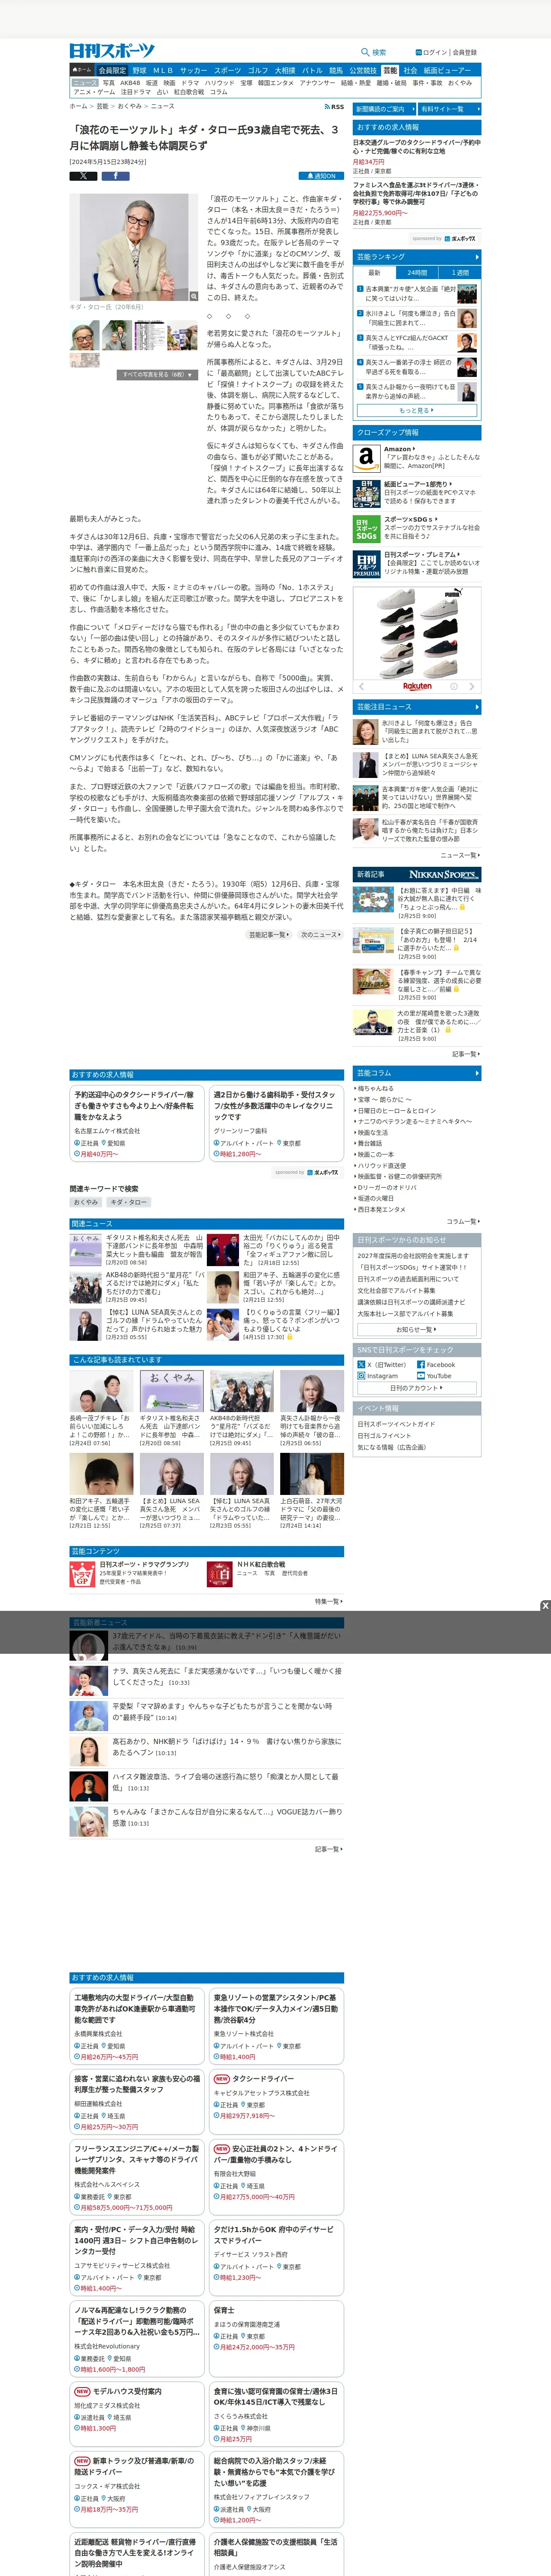Open 日刊スポーツイベントガイド link
This screenshot has width=551, height=2576.
click(x=396, y=1424)
